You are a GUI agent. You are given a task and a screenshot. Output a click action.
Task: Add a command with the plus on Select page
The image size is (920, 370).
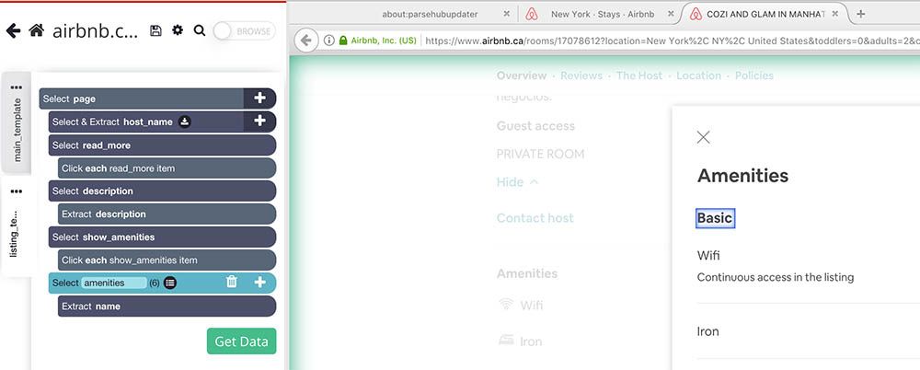(259, 98)
